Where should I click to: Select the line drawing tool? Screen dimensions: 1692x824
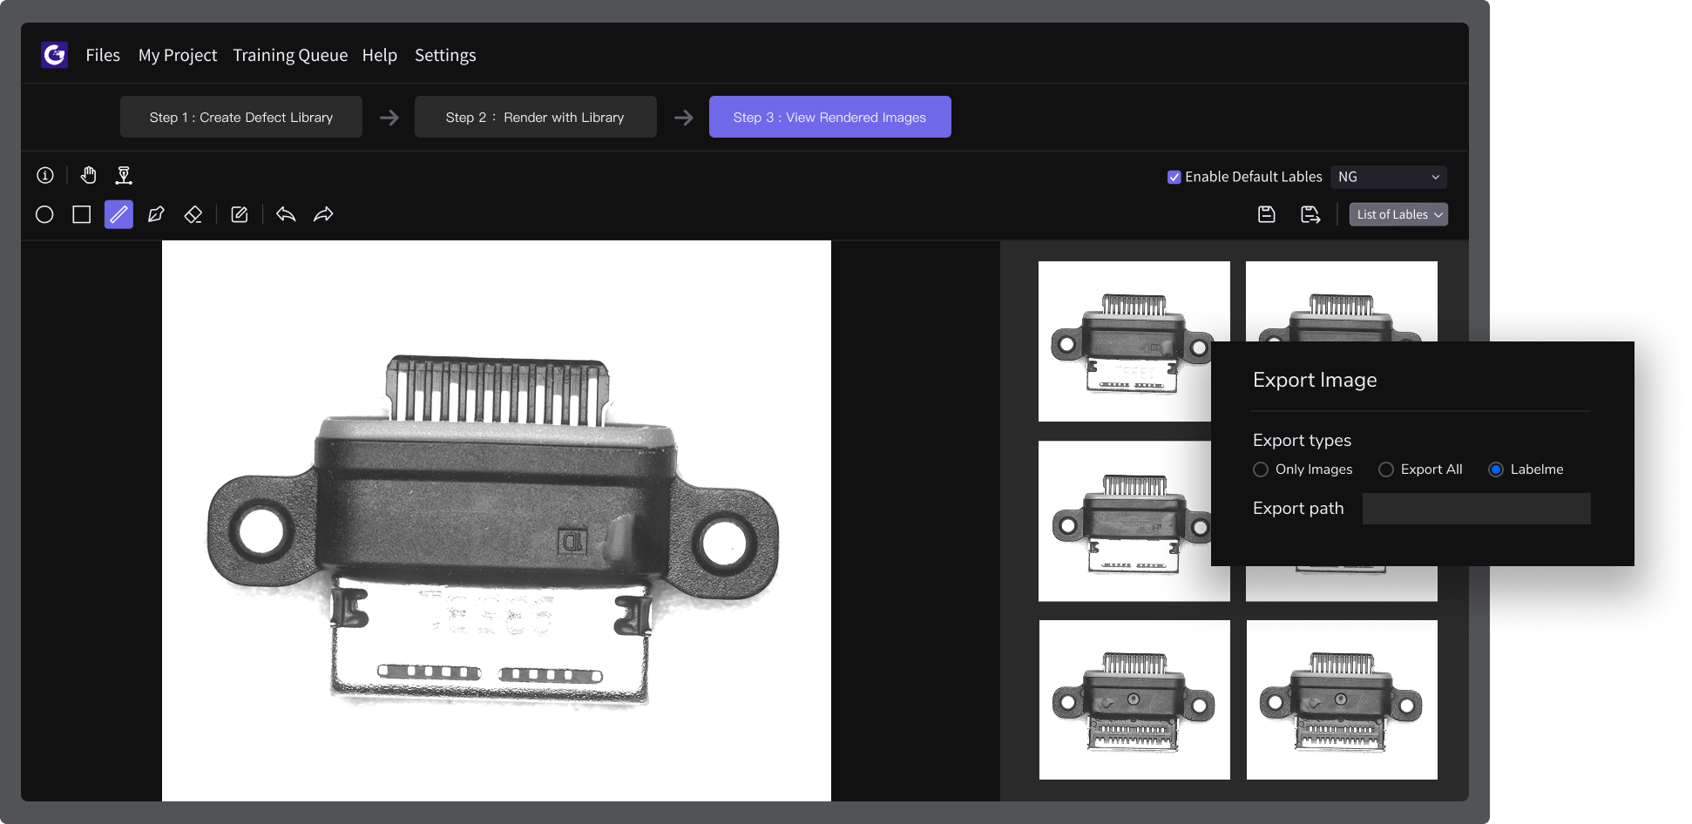(118, 214)
